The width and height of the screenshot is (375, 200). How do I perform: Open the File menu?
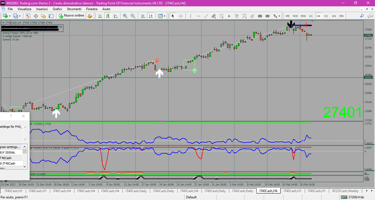pyautogui.click(x=10, y=9)
